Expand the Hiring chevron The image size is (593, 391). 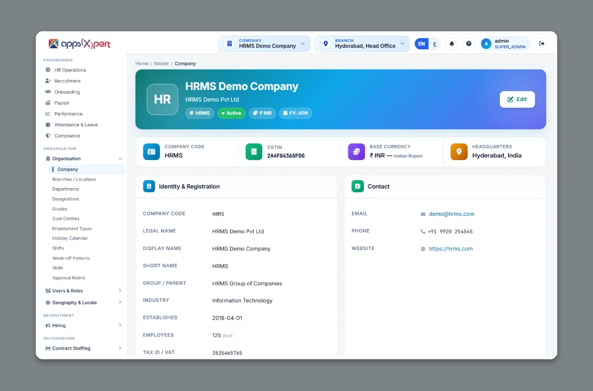coord(120,325)
